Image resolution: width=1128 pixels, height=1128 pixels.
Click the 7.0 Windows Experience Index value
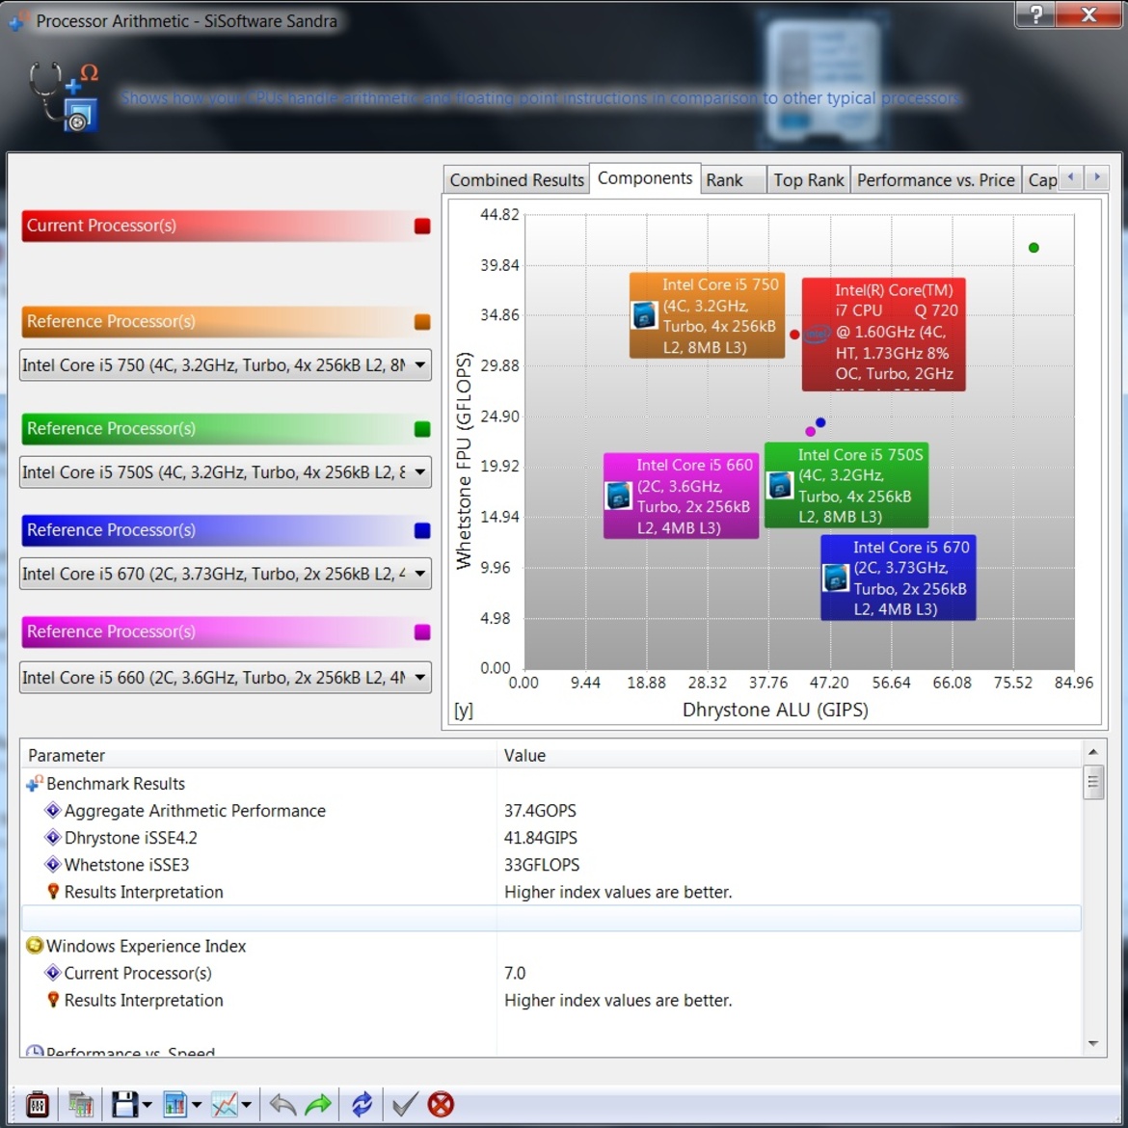(515, 973)
